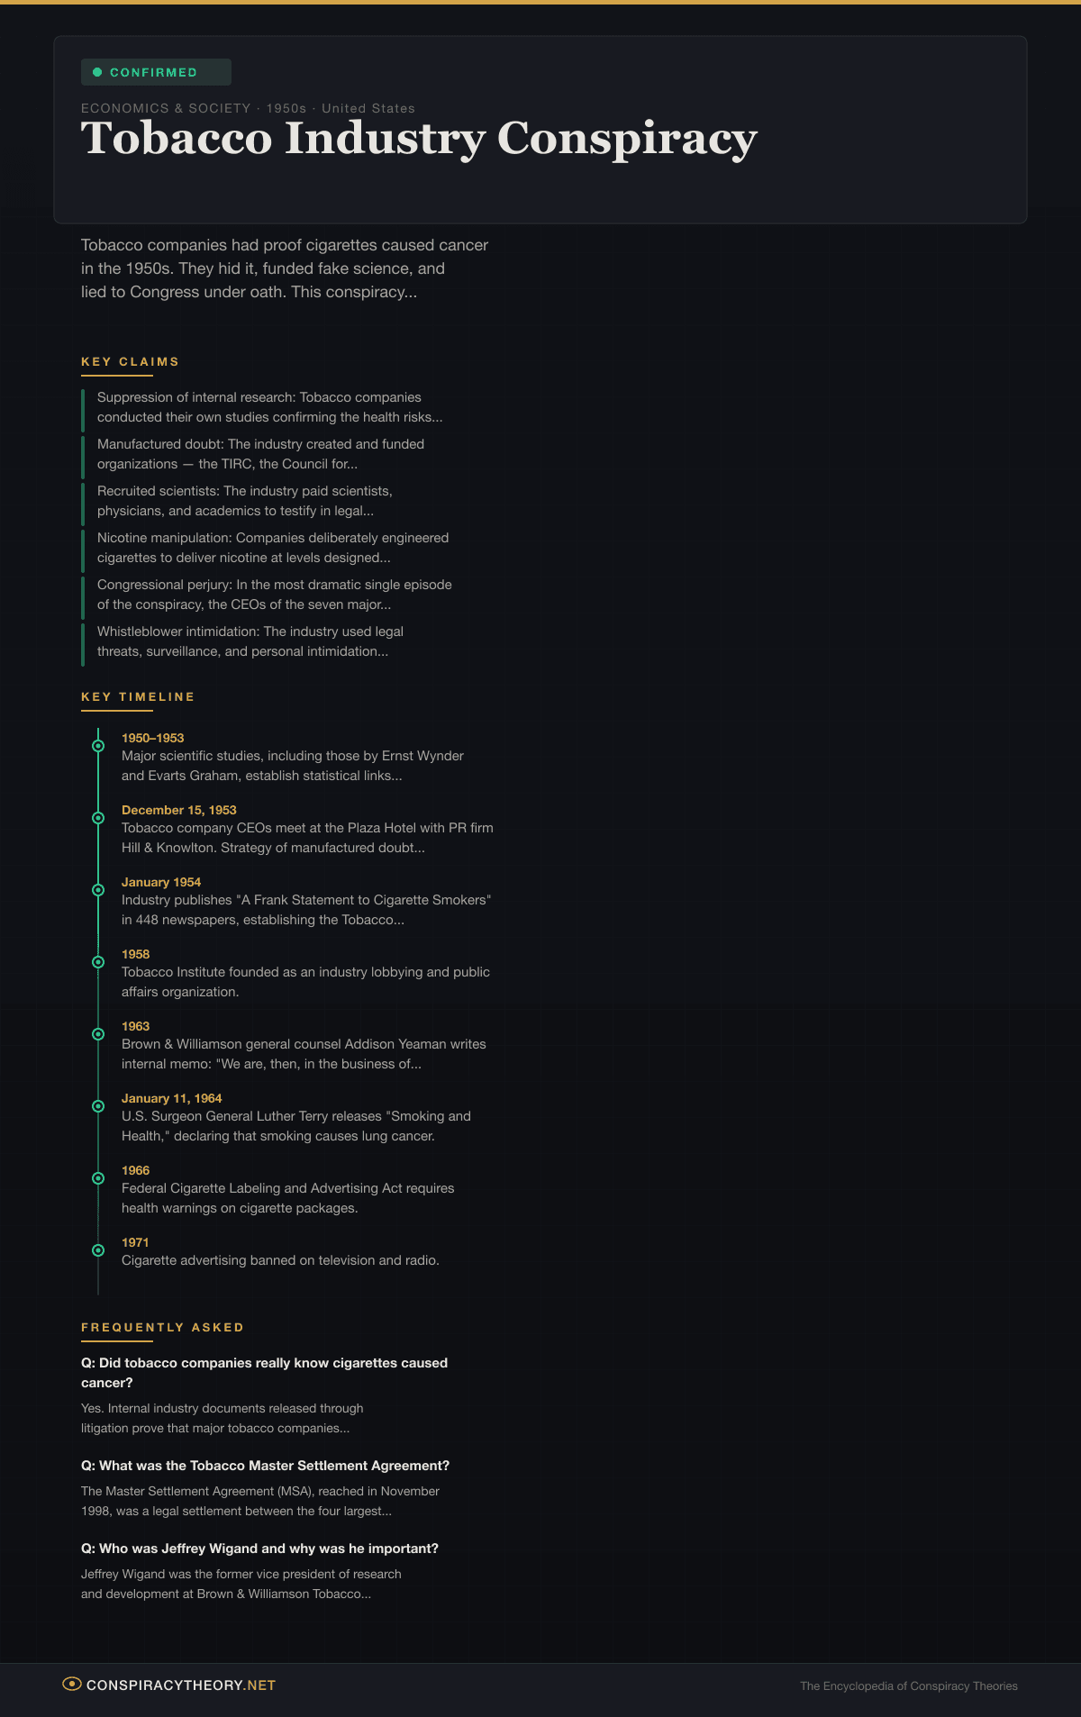Screen dimensions: 1081x1717
Task: Open the 1950s era tag
Action: 286,108
